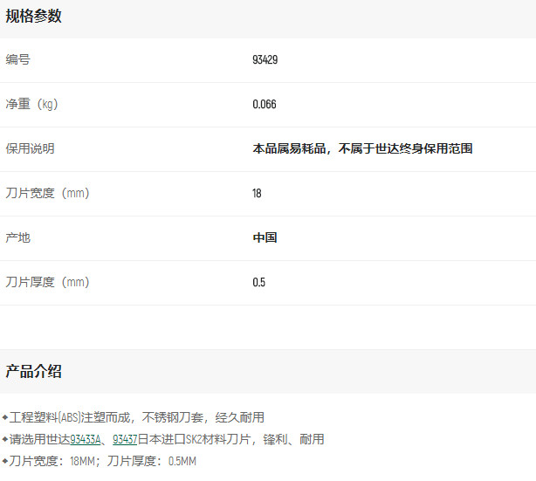The image size is (536, 481).
Task: Click the net weight value 0.066
Action: 264,105
